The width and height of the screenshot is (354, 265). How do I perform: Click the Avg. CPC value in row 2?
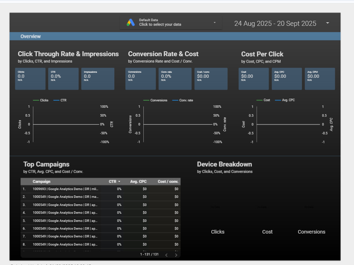(x=144, y=197)
